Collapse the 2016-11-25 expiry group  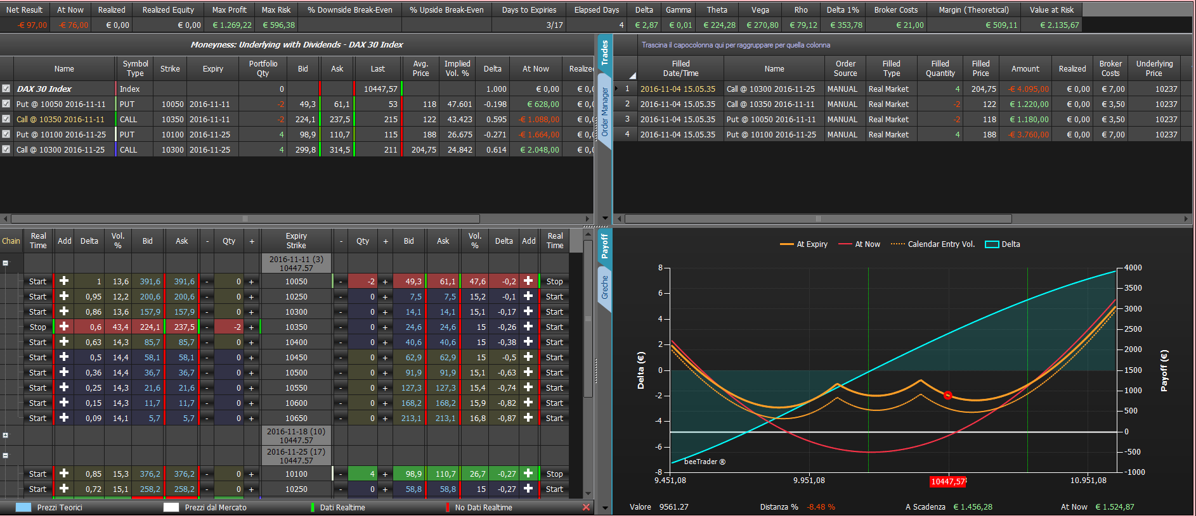[6, 455]
